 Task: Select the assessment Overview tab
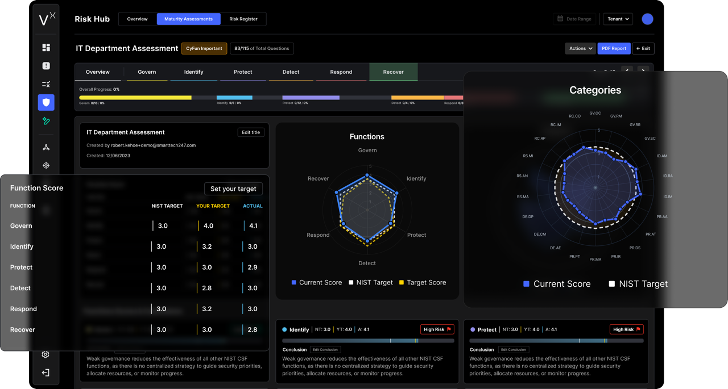(98, 72)
